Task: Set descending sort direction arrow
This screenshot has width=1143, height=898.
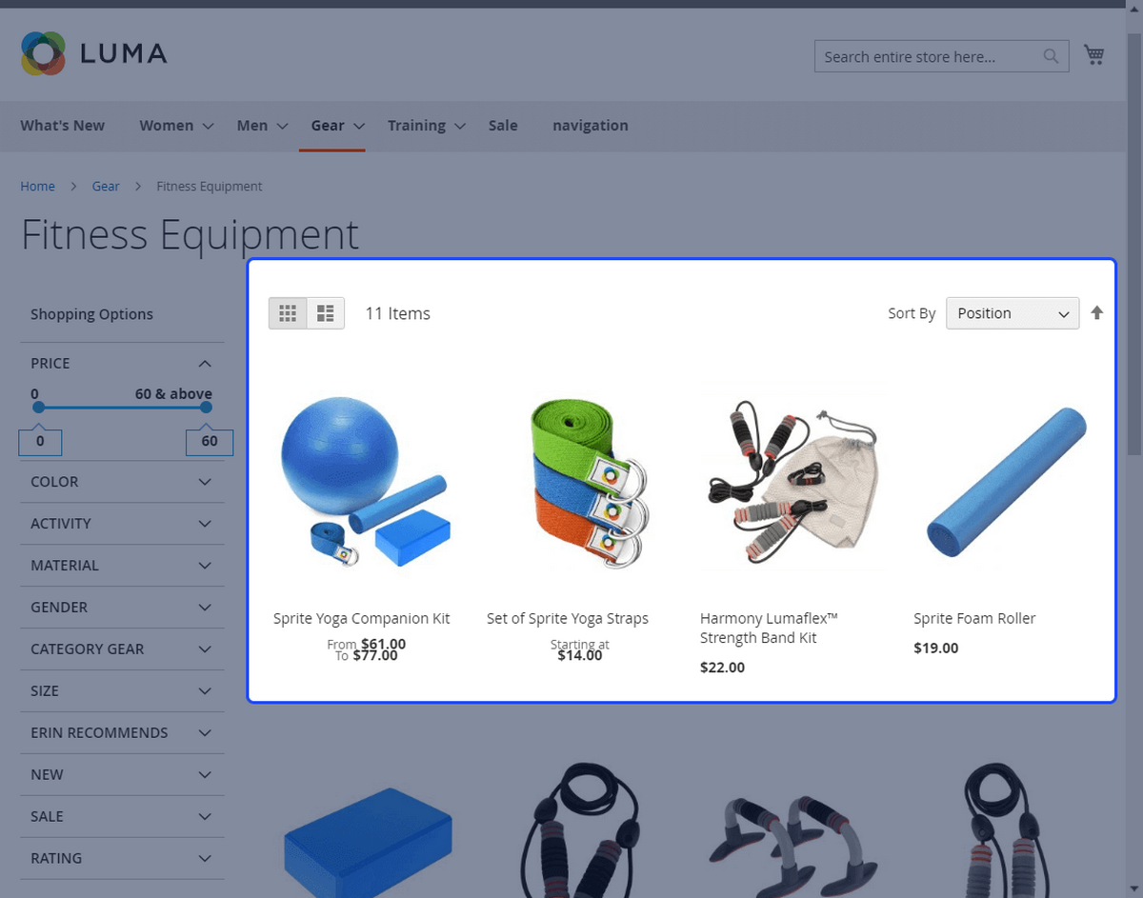Action: [1097, 313]
